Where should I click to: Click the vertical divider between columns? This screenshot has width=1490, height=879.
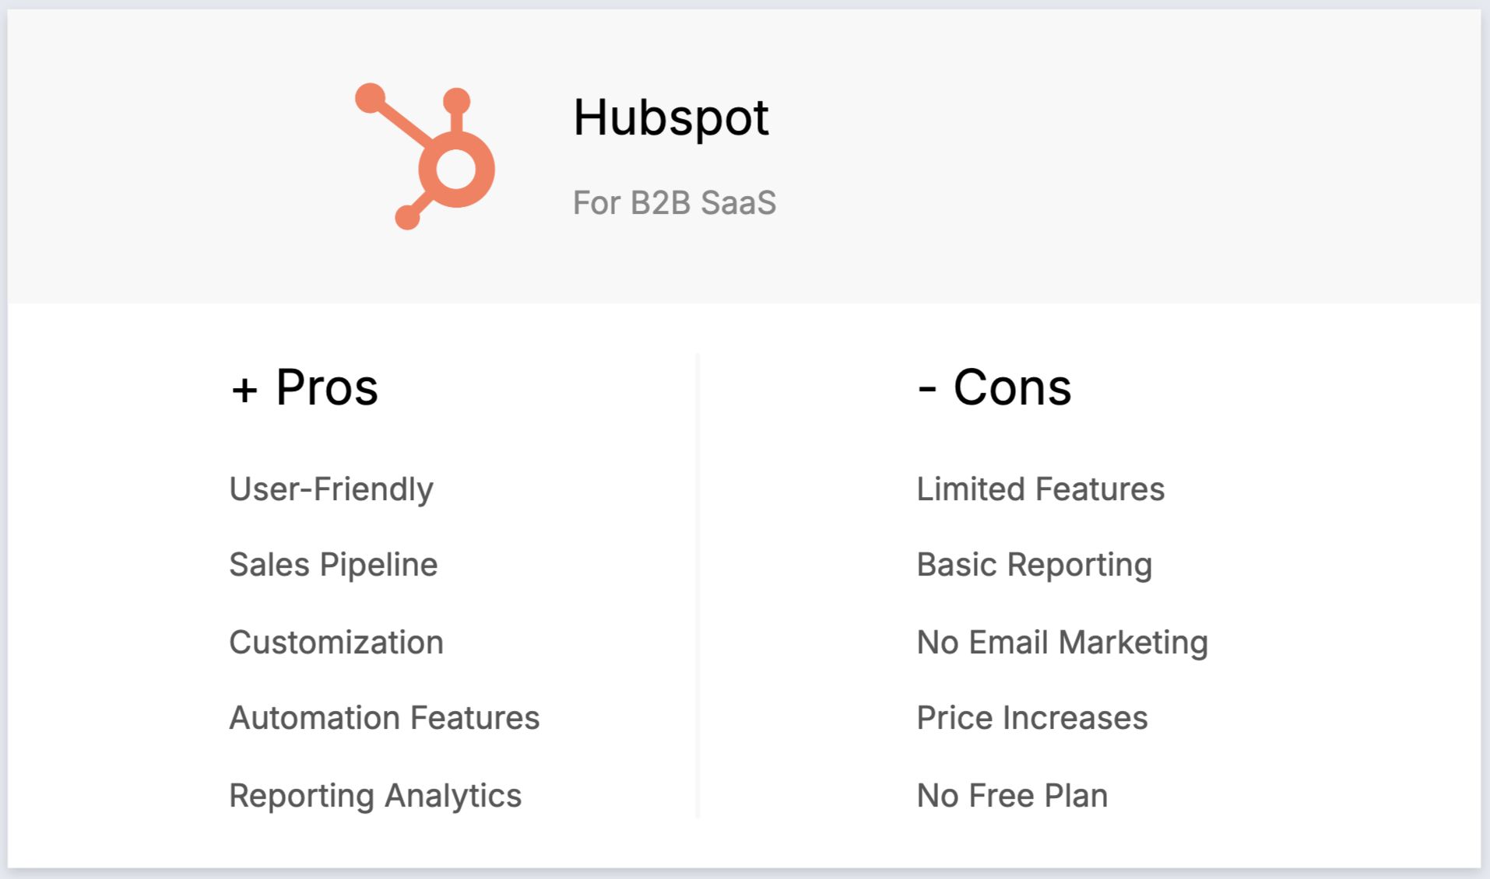(x=698, y=583)
